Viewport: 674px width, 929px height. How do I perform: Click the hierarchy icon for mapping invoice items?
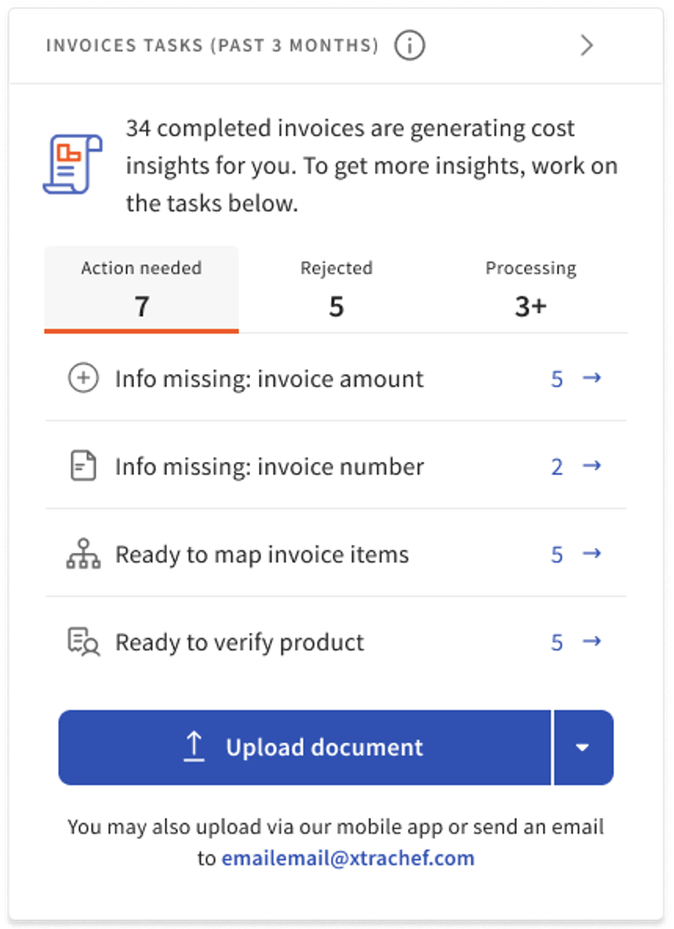point(83,554)
